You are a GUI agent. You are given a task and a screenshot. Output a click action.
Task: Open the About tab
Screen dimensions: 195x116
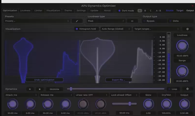(107, 11)
